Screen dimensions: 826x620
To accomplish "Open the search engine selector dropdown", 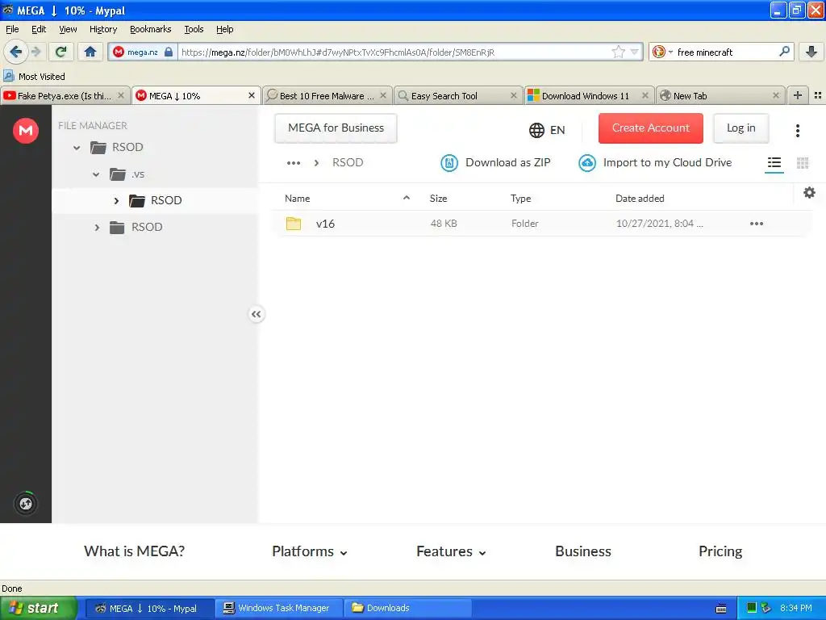I will tap(663, 52).
